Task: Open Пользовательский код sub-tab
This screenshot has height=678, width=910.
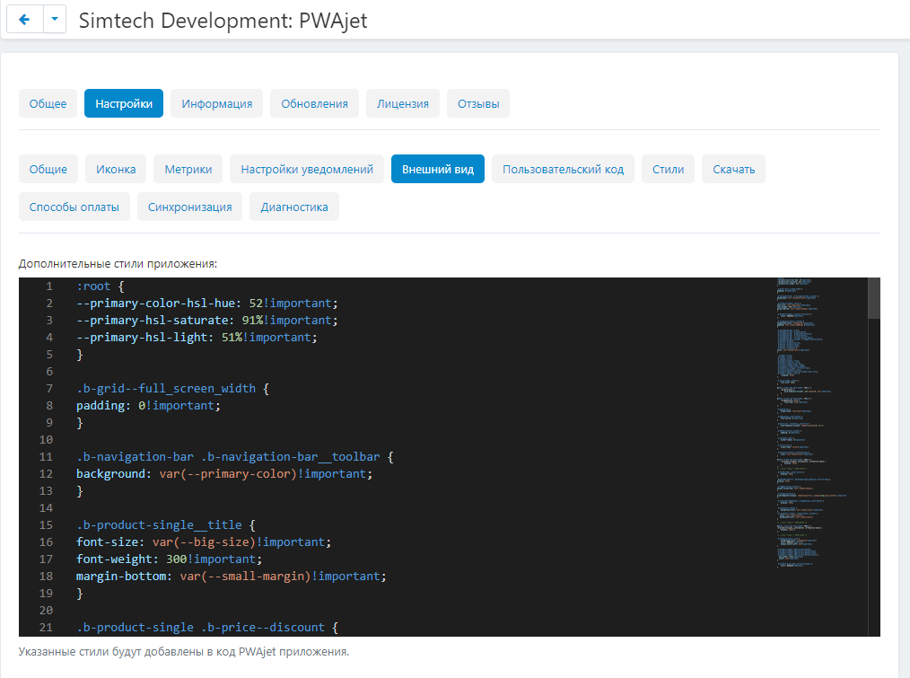Action: [563, 169]
